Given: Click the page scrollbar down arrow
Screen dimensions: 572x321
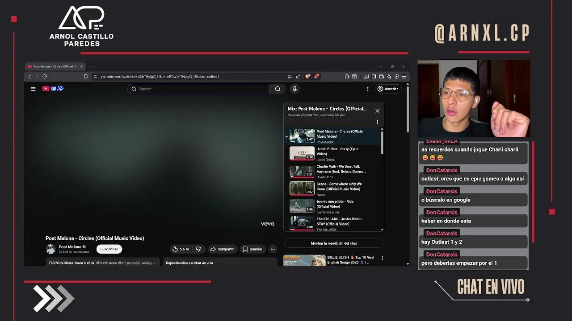Looking at the screenshot, I should click(408, 263).
